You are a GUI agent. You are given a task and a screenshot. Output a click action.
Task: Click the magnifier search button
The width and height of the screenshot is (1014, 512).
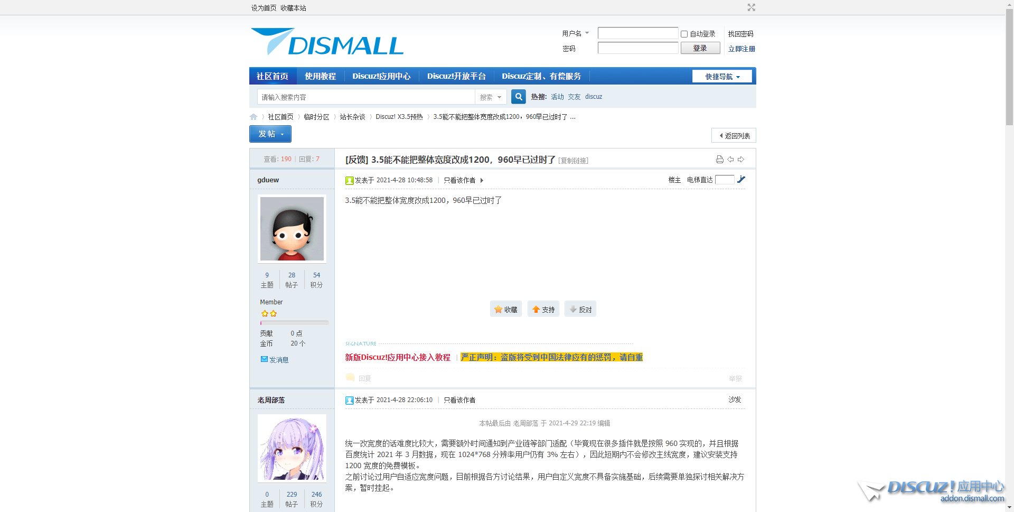click(519, 97)
